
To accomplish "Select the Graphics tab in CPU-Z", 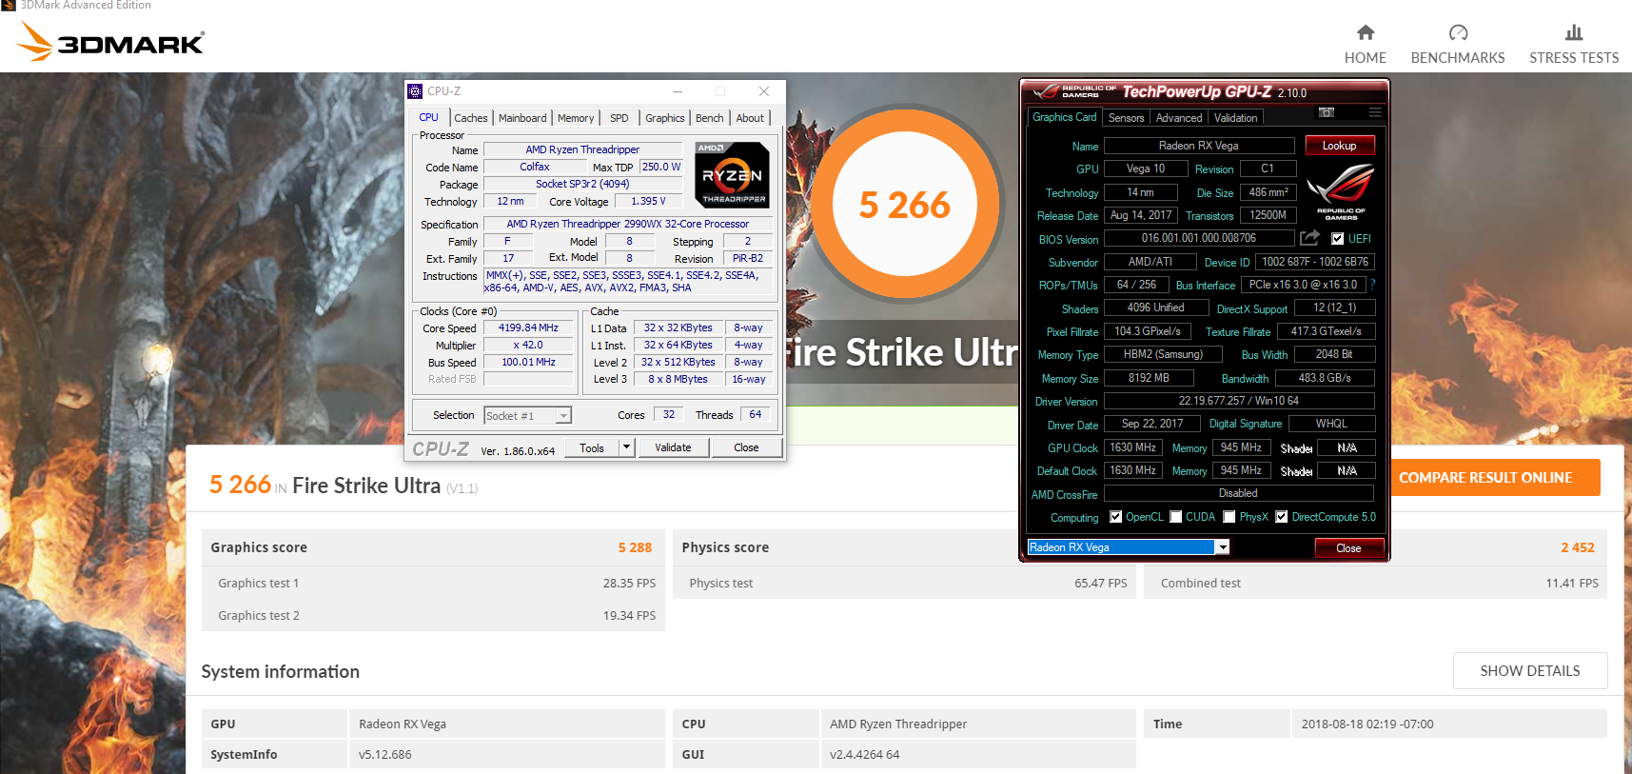I will (x=665, y=118).
